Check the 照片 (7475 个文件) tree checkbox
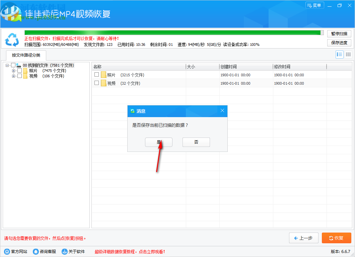Image resolution: width=355 pixels, height=257 pixels. [20, 71]
